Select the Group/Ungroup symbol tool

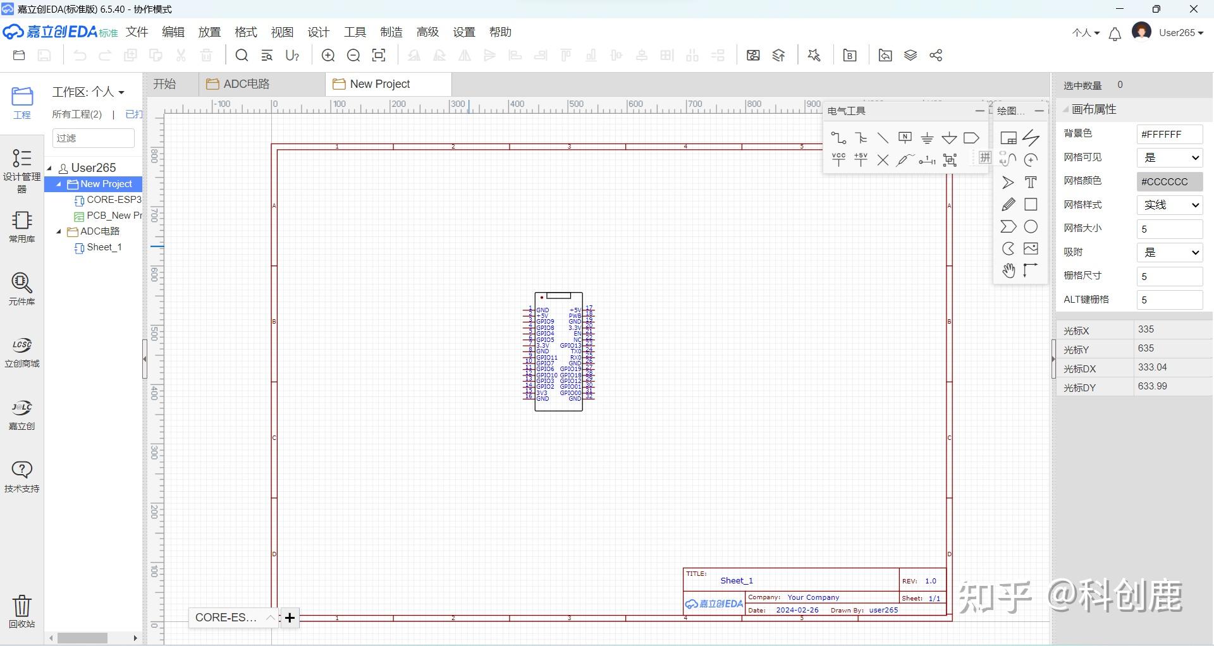950,160
